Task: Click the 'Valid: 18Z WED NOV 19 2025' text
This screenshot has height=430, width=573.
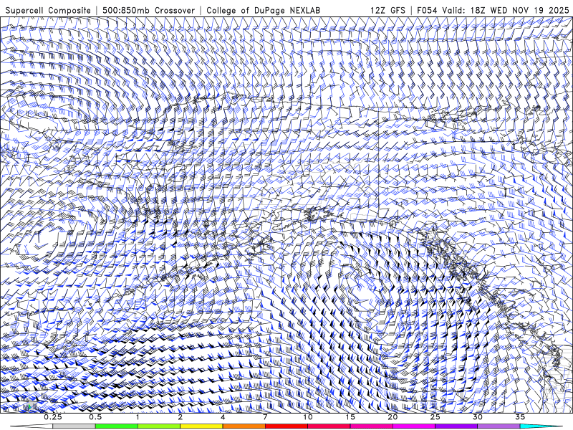Action: pos(506,11)
